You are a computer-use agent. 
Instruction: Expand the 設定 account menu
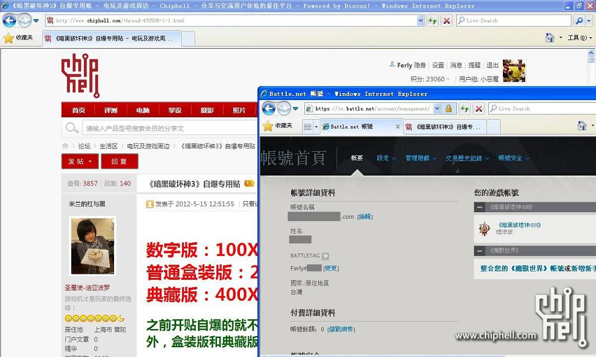(386, 158)
